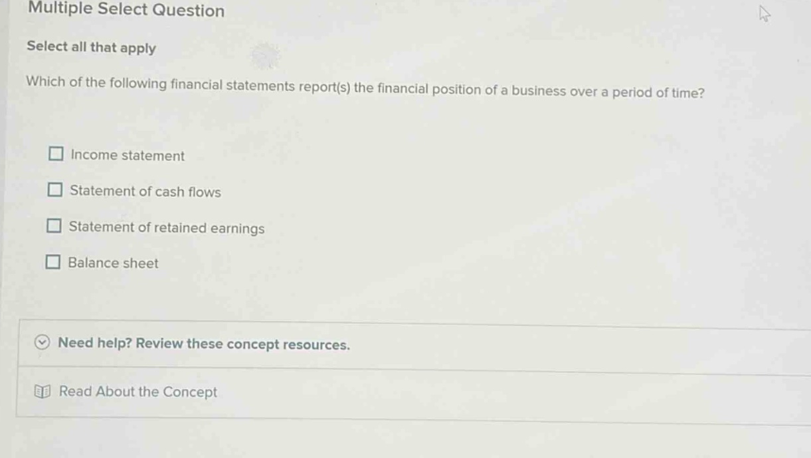The image size is (811, 458).
Task: Select the gray sidebar at screen left
Action: 4,229
